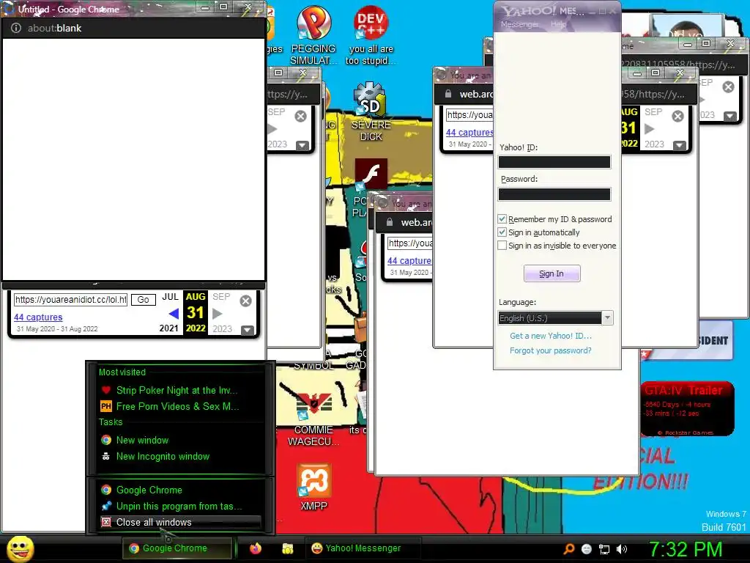Select 'Google Chrome' in the jump list
The image size is (750, 563).
(x=180, y=490)
